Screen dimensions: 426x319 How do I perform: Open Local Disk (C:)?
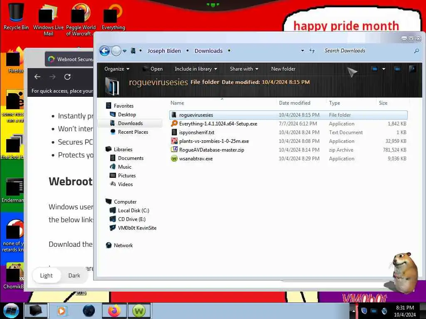click(134, 211)
